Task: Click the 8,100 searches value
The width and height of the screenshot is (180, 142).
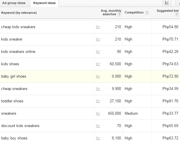Action: [116, 138]
